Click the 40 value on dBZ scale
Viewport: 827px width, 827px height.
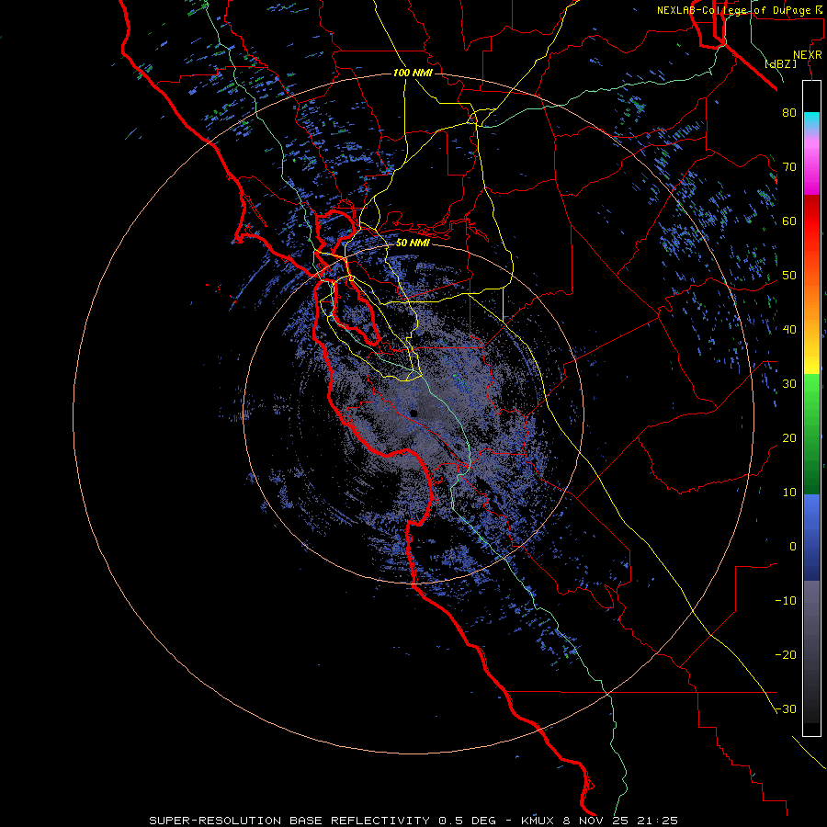(x=789, y=329)
